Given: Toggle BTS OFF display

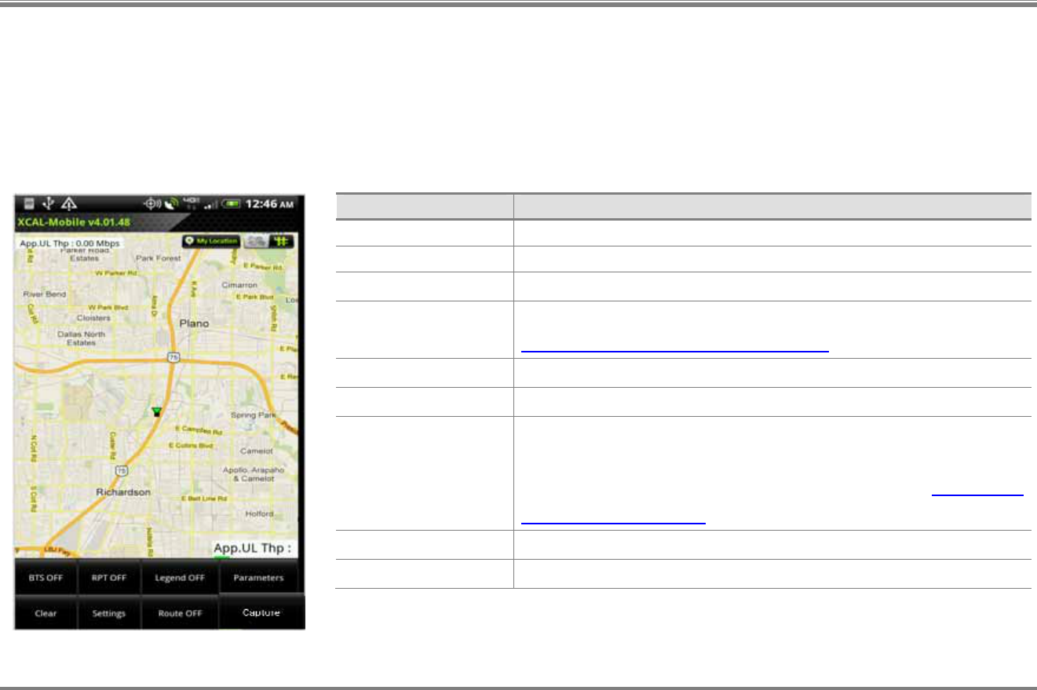Looking at the screenshot, I should tap(46, 579).
